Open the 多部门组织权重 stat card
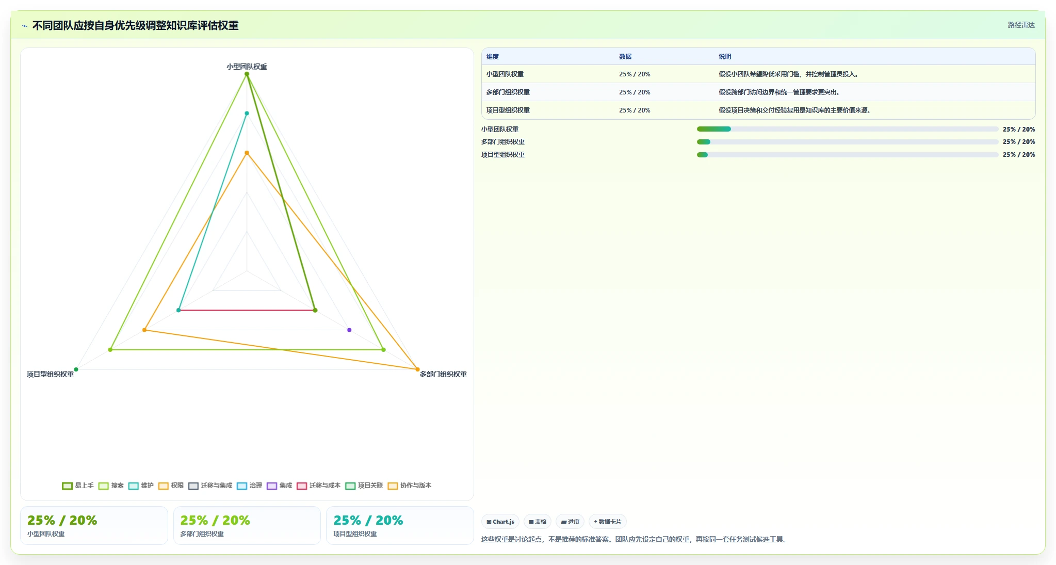Viewport: 1056px width, 565px height. [x=247, y=525]
